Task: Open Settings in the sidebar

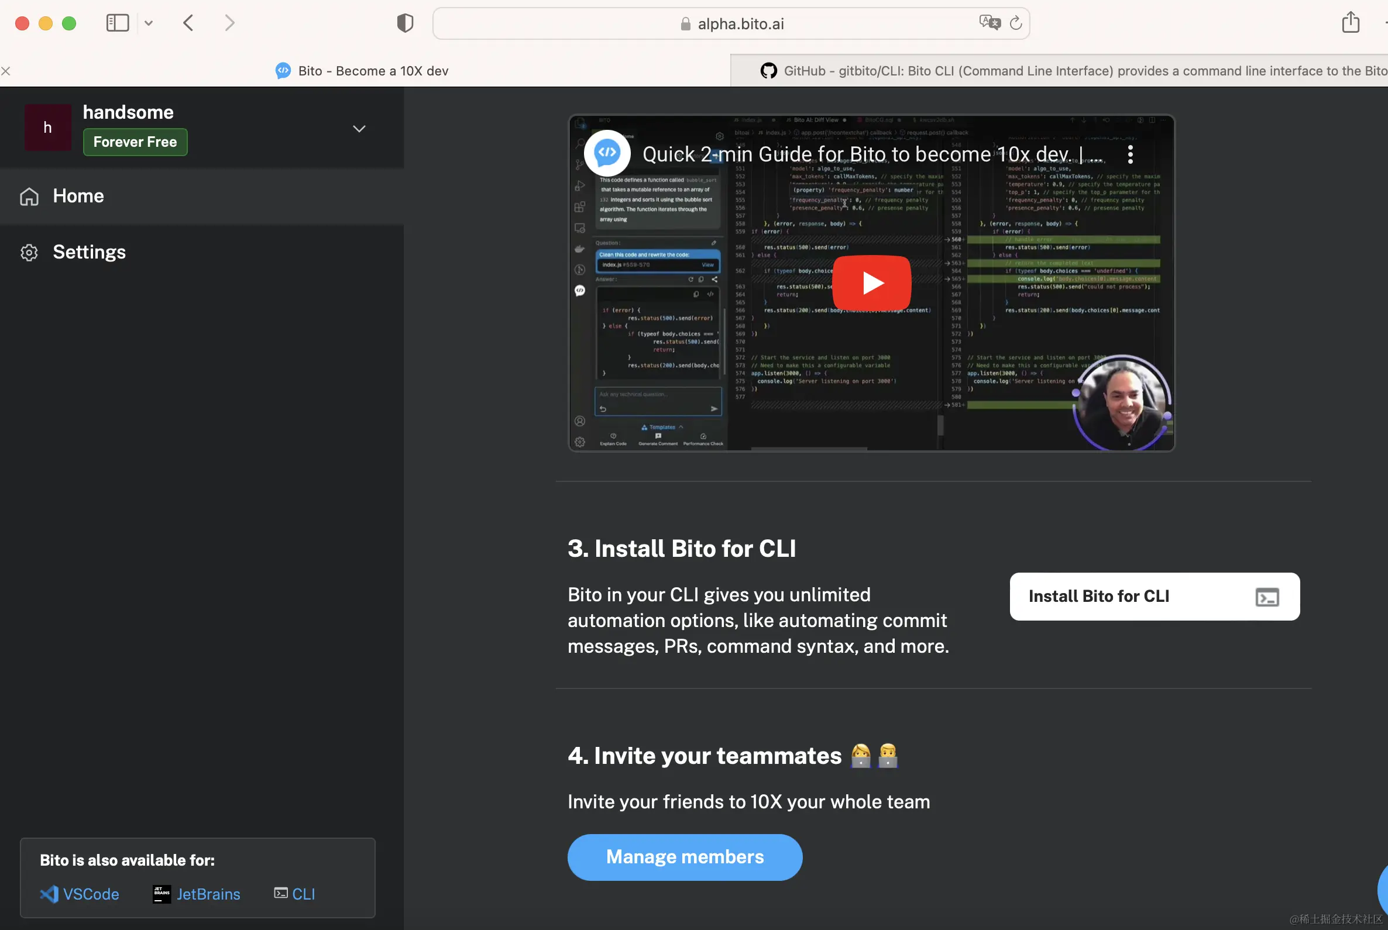Action: (x=202, y=252)
